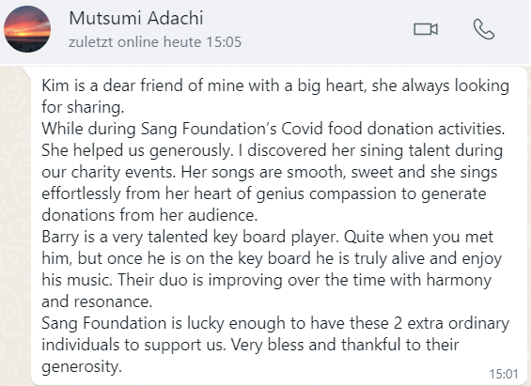Start a voice call using the phone icon
Viewport: 531px width, 386px height.
coord(484,29)
